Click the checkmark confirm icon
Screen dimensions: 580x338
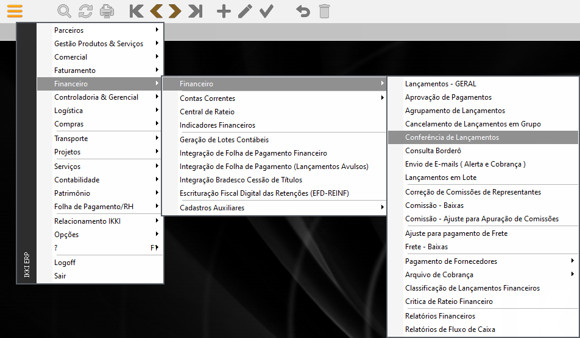click(266, 11)
